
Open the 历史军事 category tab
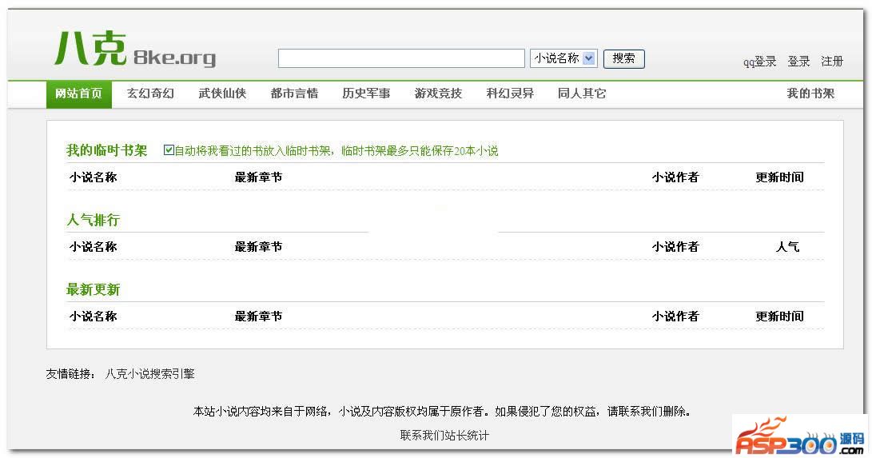366,94
